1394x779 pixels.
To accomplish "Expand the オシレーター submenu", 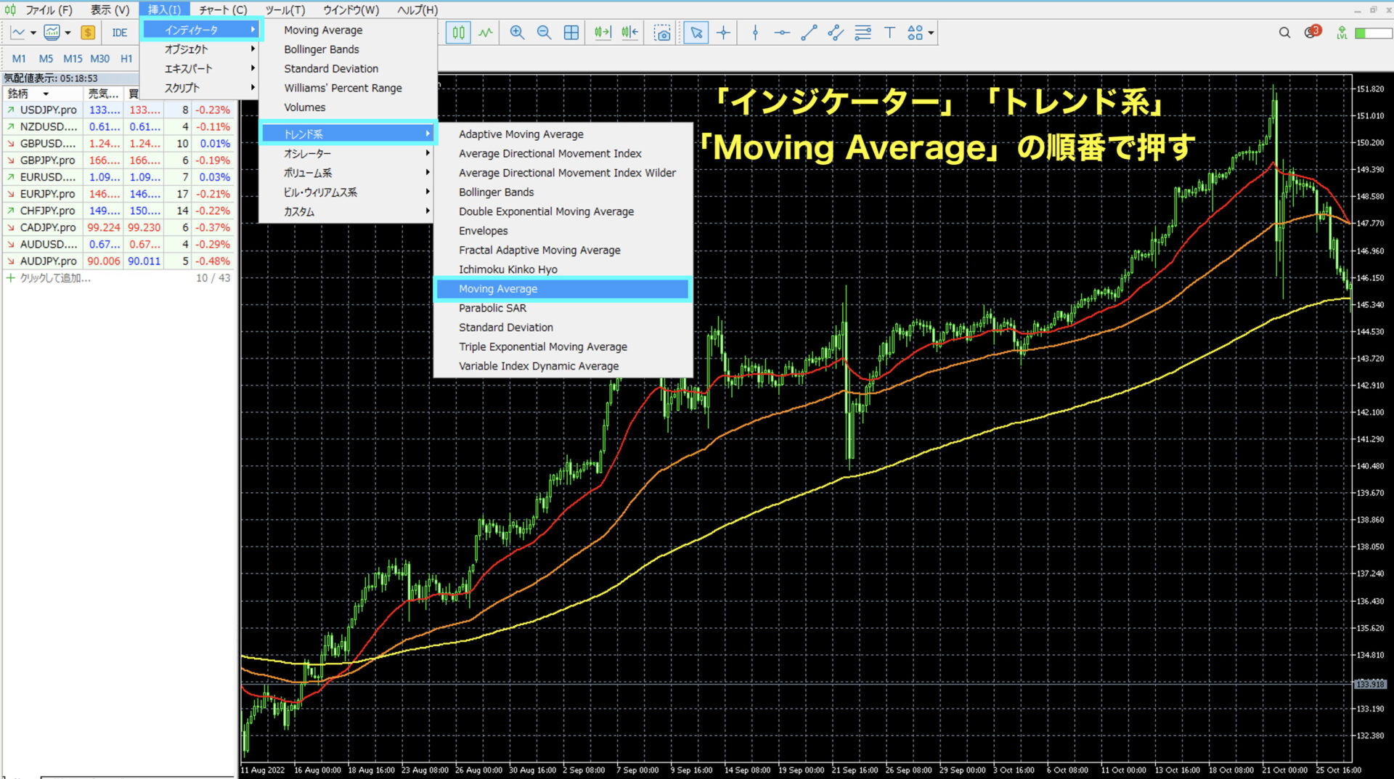I will click(x=347, y=153).
